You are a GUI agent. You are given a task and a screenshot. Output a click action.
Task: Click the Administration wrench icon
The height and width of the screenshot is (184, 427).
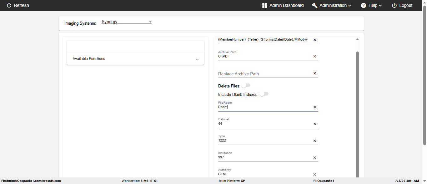click(x=314, y=5)
